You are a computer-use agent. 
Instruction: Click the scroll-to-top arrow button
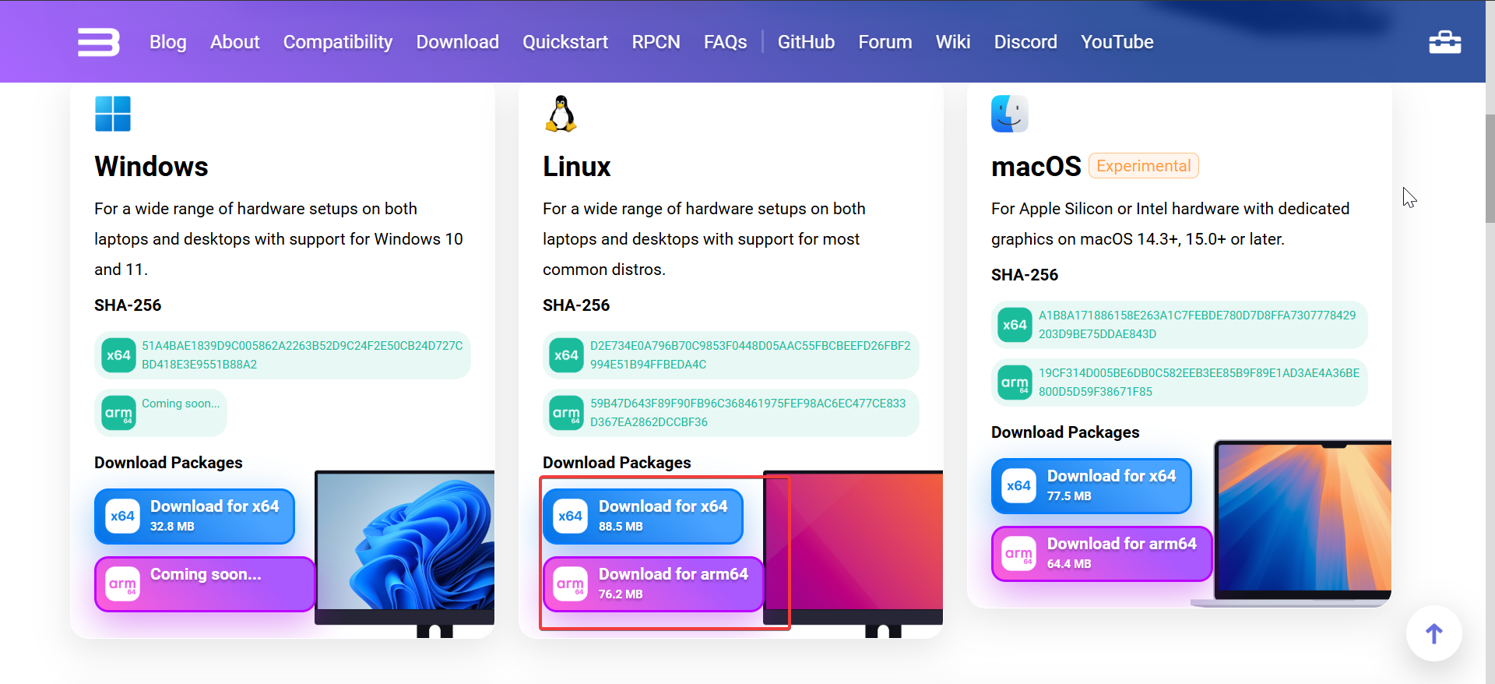(1433, 633)
